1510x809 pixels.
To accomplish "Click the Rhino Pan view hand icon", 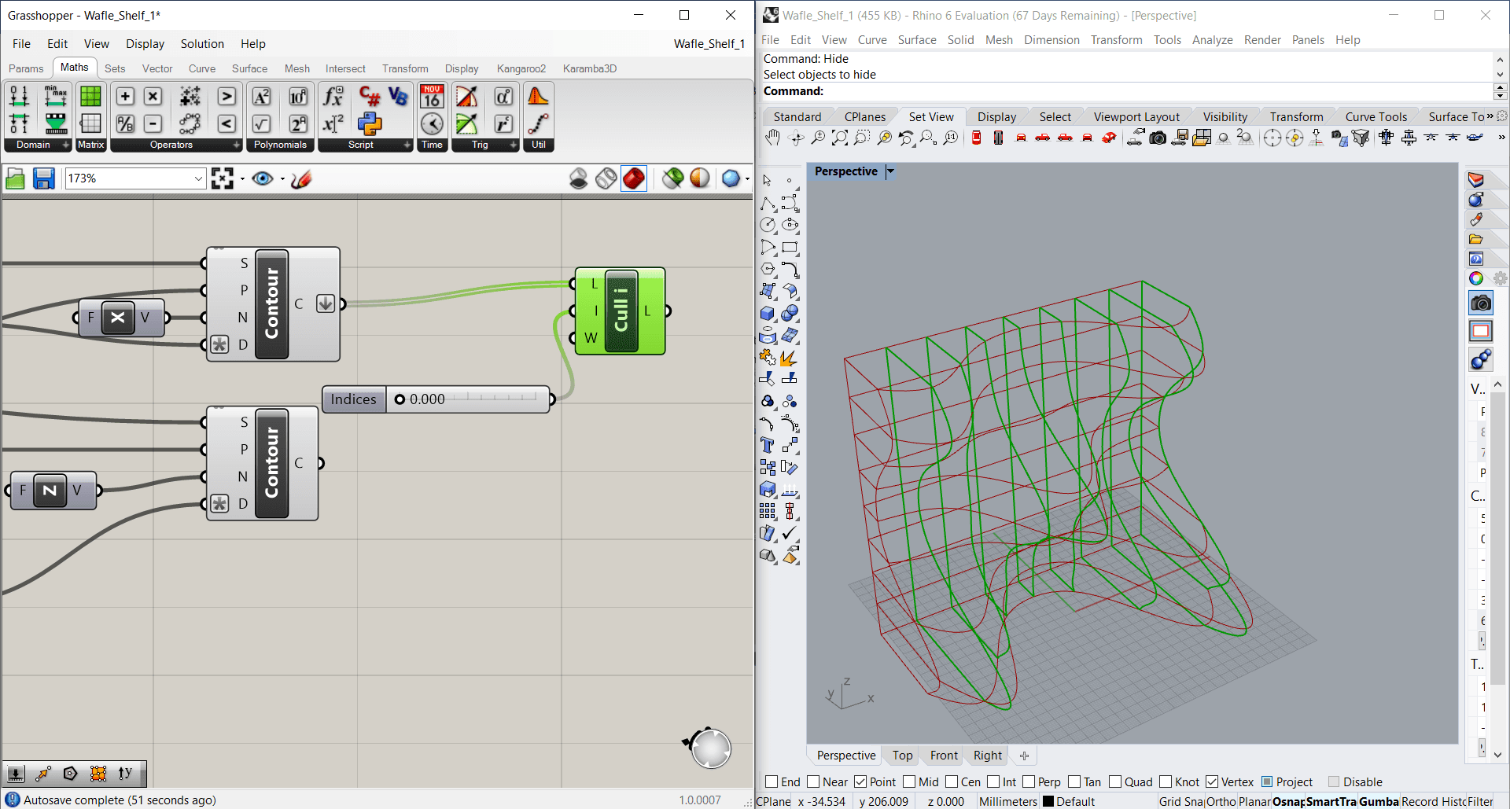I will tap(772, 138).
